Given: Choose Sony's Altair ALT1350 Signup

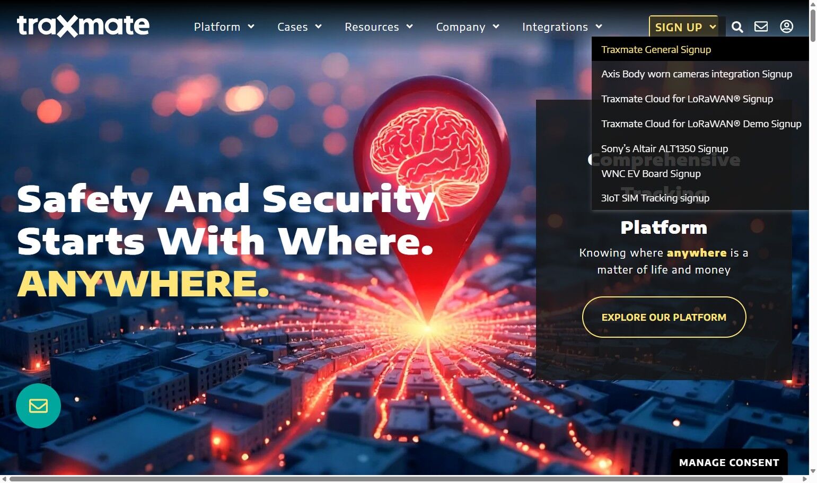Looking at the screenshot, I should tap(664, 148).
